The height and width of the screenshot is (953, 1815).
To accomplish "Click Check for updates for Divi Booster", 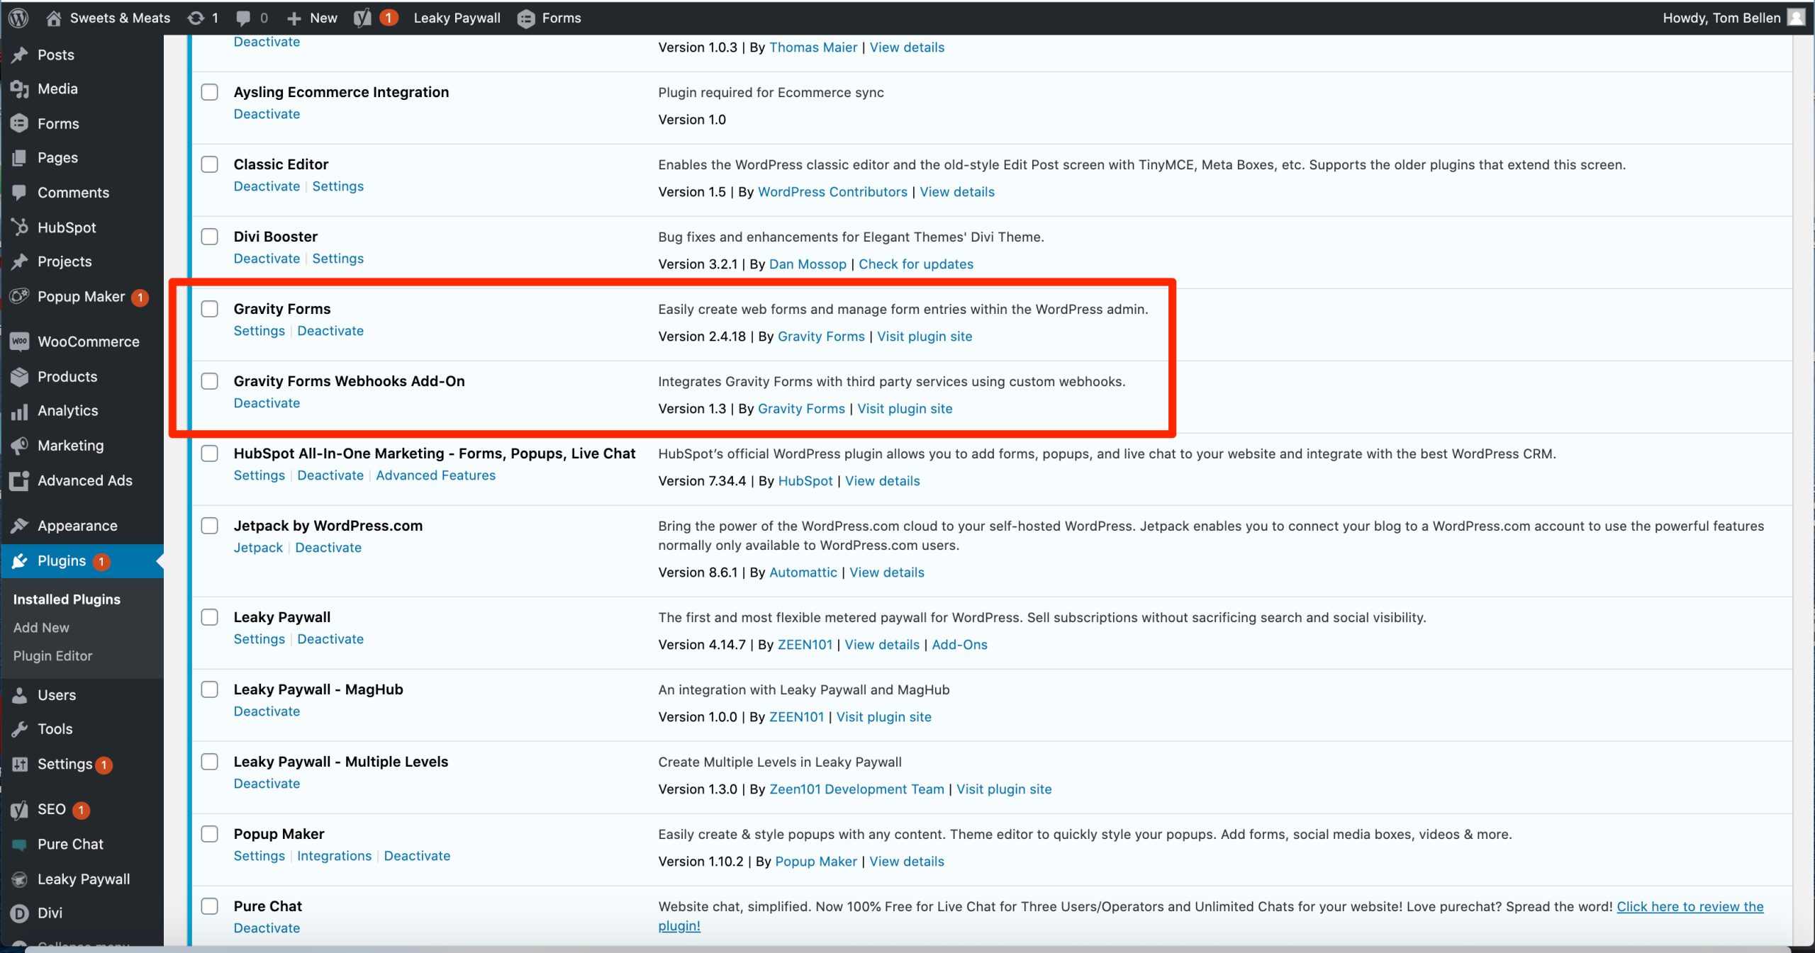I will point(916,264).
